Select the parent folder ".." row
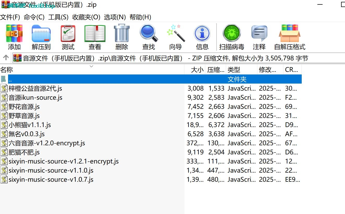The height and width of the screenshot is (214, 345). point(104,79)
